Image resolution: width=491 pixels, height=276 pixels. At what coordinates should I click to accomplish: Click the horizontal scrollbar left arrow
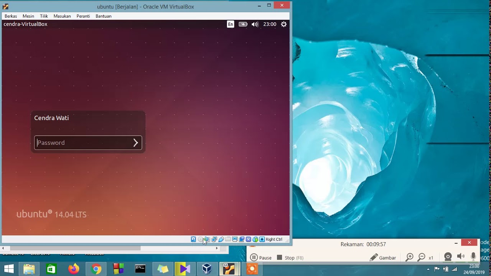tap(3, 248)
